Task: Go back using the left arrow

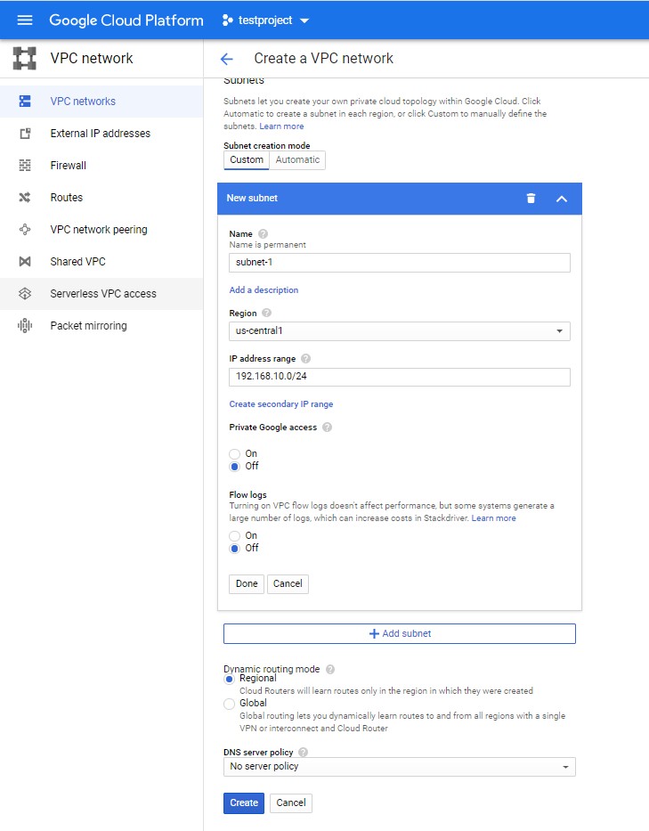Action: (x=227, y=59)
